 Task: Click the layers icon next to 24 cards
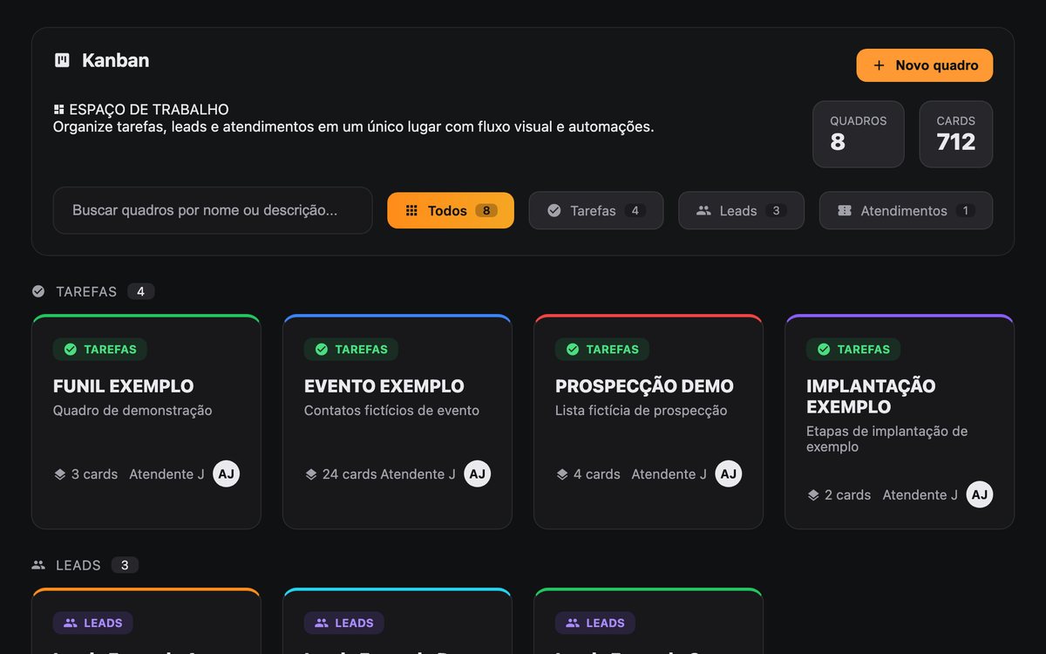tap(310, 474)
